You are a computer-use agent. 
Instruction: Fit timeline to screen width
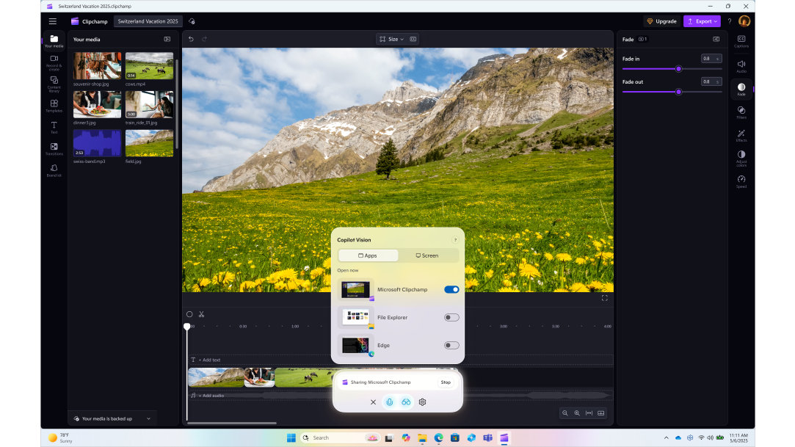click(589, 413)
